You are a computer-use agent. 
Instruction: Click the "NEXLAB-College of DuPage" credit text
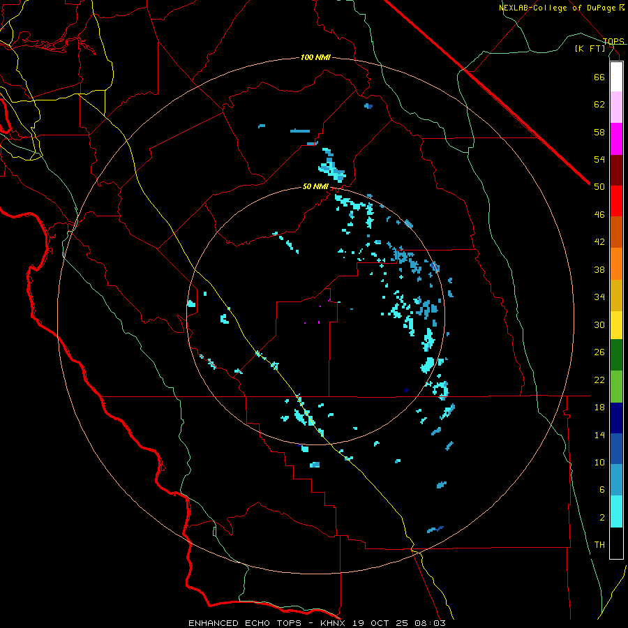(x=557, y=8)
